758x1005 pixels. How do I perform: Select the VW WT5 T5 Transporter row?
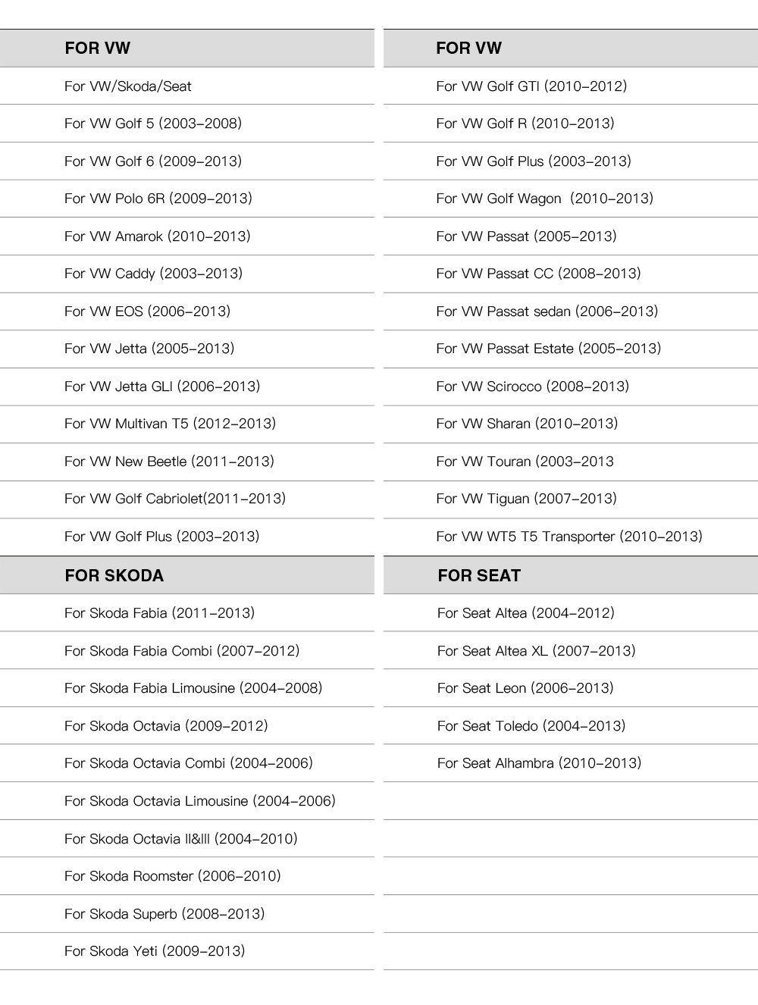569,537
